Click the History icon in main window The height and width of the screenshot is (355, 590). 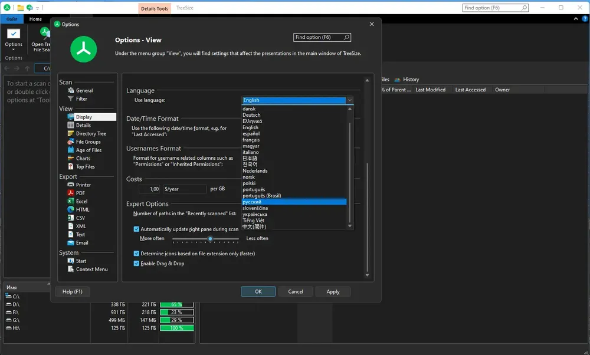pyautogui.click(x=397, y=80)
